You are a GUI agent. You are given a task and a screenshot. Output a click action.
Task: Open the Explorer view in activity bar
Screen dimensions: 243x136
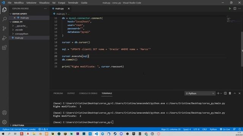click(4, 10)
